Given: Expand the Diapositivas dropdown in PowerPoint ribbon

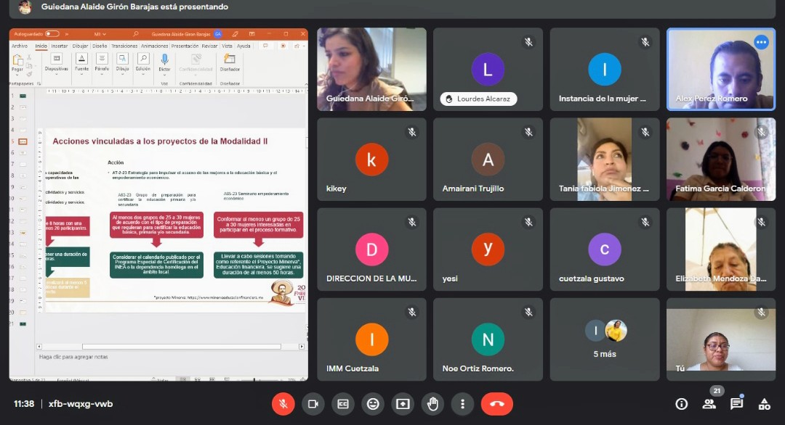Looking at the screenshot, I should (56, 69).
